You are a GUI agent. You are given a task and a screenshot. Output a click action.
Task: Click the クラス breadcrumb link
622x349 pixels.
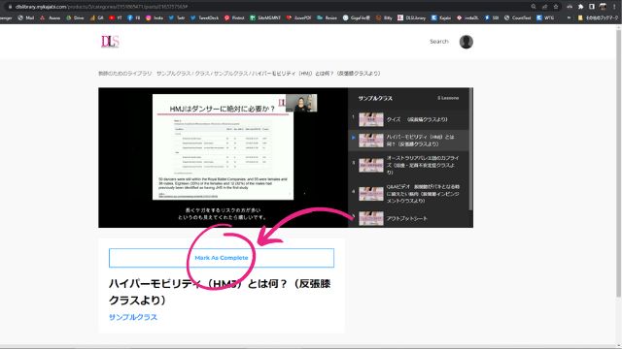[x=202, y=74]
